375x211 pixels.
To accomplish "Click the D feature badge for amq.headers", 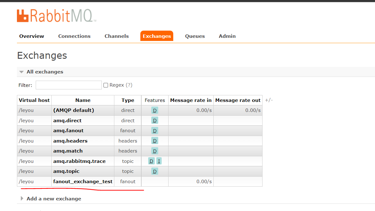I will pyautogui.click(x=155, y=141).
